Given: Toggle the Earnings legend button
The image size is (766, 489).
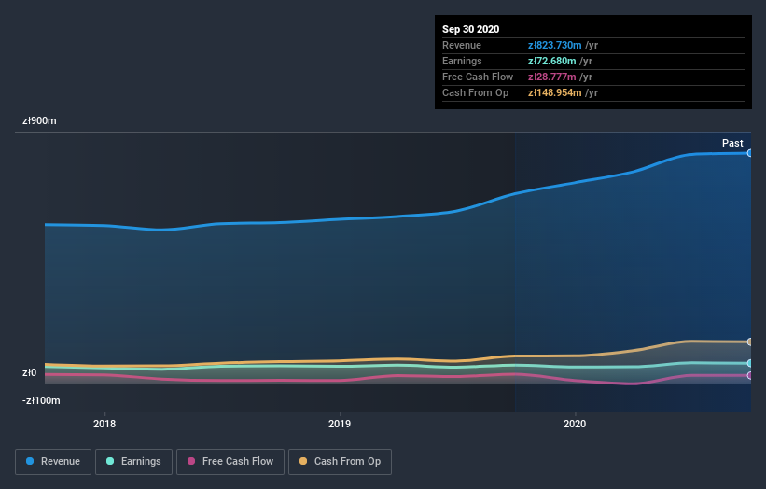Looking at the screenshot, I should point(133,462).
